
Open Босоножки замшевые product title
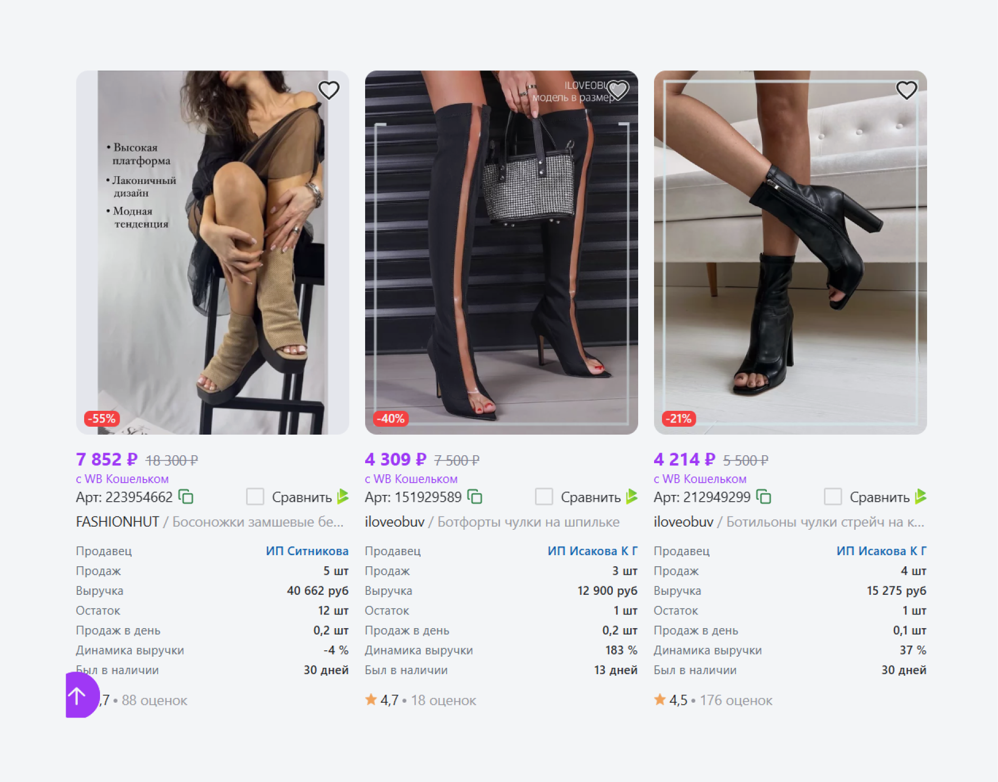(258, 522)
